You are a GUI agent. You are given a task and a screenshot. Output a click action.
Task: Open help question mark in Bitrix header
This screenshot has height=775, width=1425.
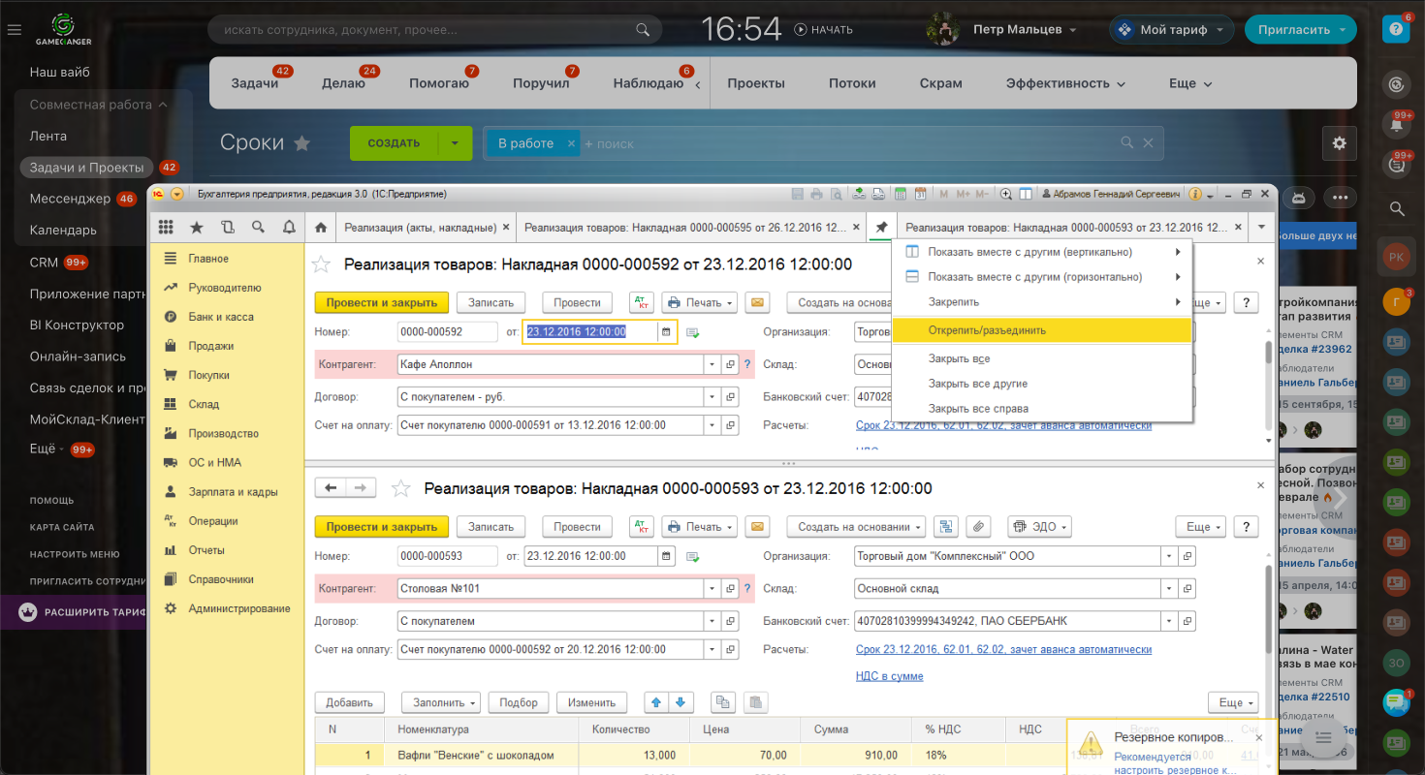point(1396,29)
